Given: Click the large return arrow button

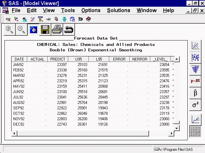Looking at the screenshot, I should point(68,30).
